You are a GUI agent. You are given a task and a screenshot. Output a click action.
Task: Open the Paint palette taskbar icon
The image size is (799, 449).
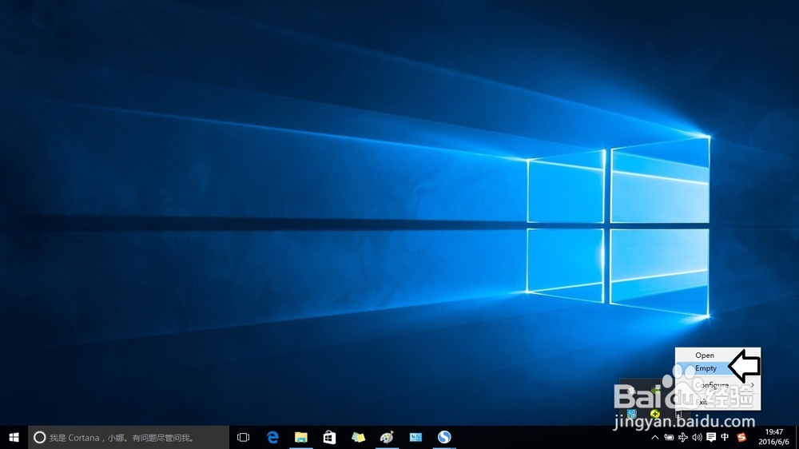387,437
